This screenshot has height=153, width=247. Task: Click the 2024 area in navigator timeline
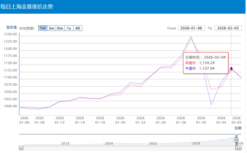pyautogui.click(x=196, y=143)
